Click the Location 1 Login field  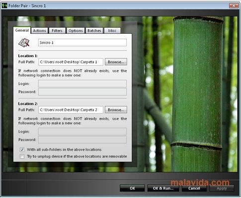pos(82,84)
